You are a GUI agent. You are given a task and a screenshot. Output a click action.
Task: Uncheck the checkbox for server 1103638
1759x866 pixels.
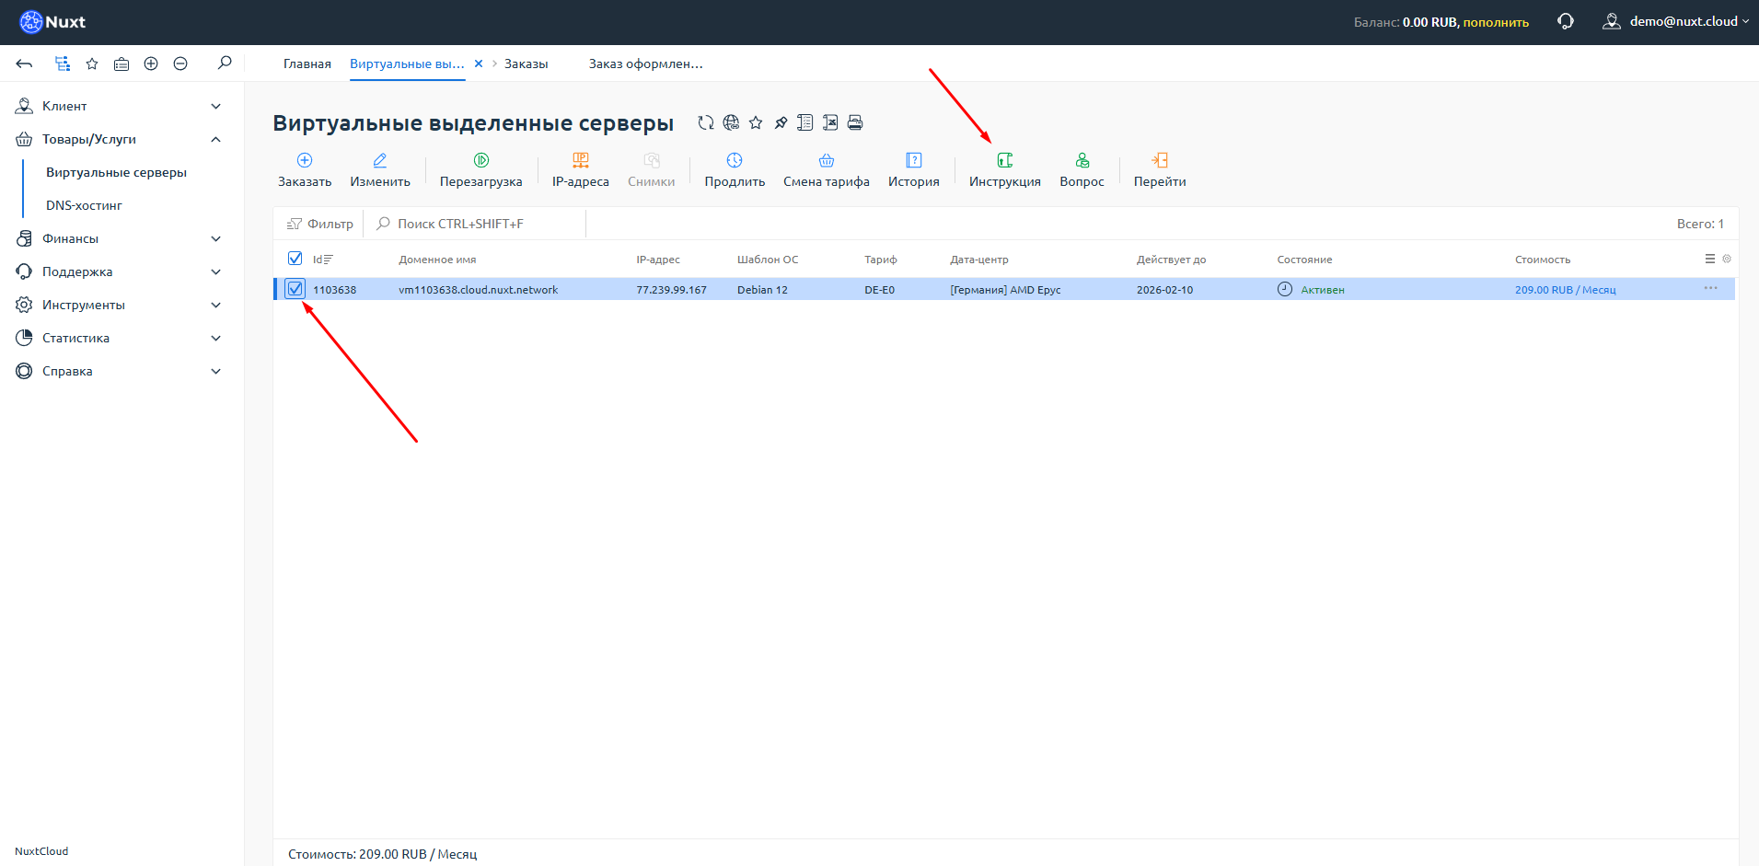[x=295, y=289]
